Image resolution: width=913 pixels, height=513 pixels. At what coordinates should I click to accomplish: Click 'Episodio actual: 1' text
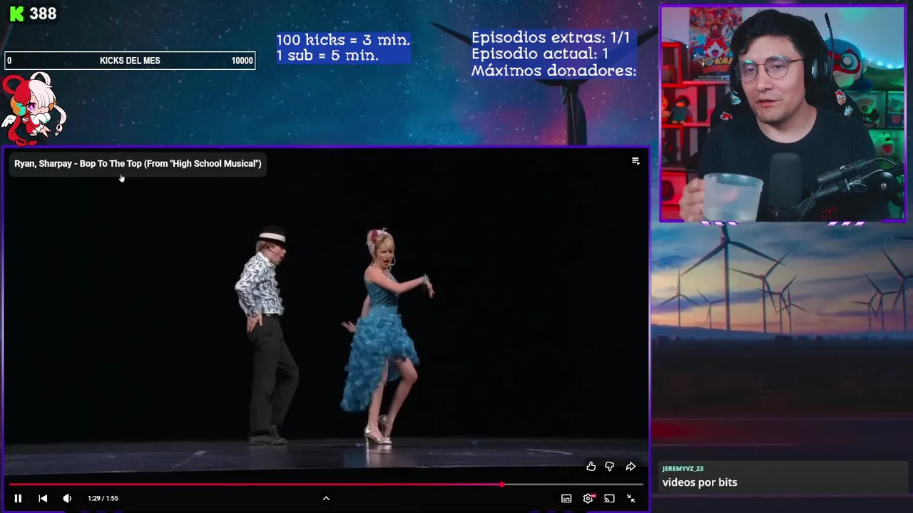(540, 54)
